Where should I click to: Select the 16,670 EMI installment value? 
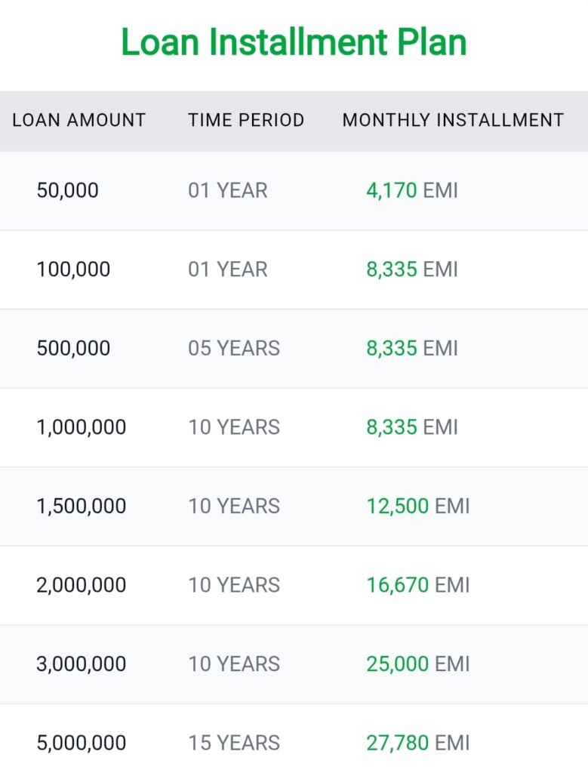point(418,585)
